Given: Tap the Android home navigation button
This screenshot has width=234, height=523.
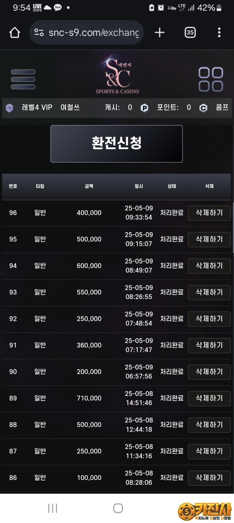Looking at the screenshot, I should click(x=118, y=508).
